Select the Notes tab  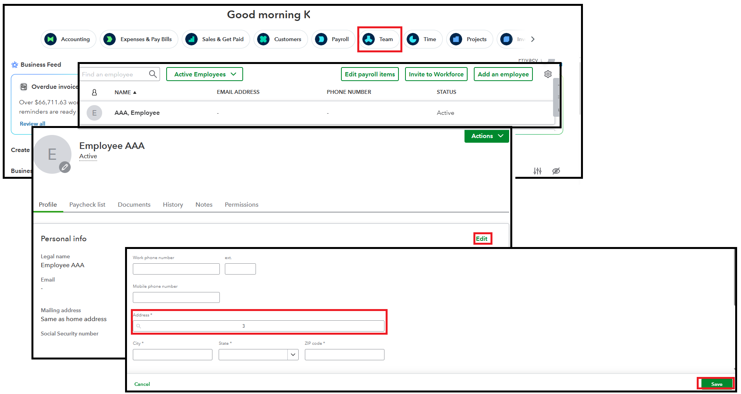coord(204,205)
